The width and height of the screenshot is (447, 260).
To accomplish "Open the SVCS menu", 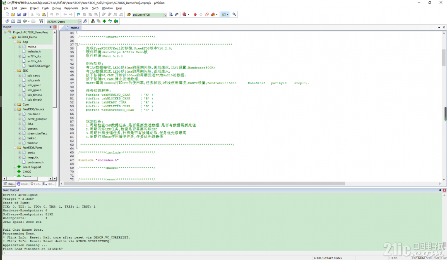I will coord(95,8).
